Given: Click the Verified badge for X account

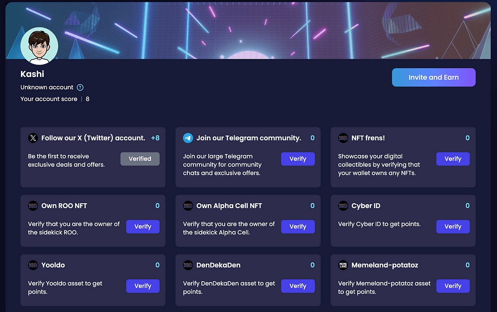Looking at the screenshot, I should coord(140,159).
